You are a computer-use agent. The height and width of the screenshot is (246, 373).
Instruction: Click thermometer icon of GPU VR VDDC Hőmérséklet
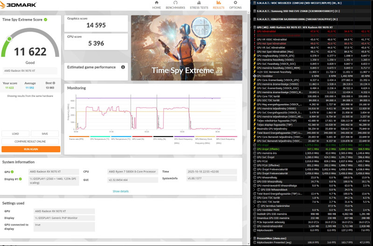point(255,40)
